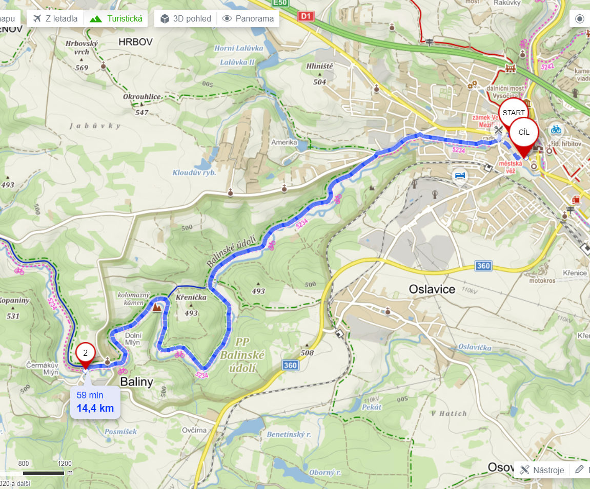This screenshot has height=489, width=590.
Task: Click the hotel bed icon near Oslavice
Action: [460, 176]
